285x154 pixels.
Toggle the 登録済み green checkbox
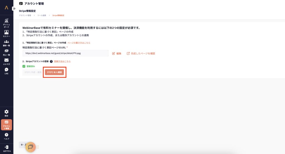click(x=24, y=66)
